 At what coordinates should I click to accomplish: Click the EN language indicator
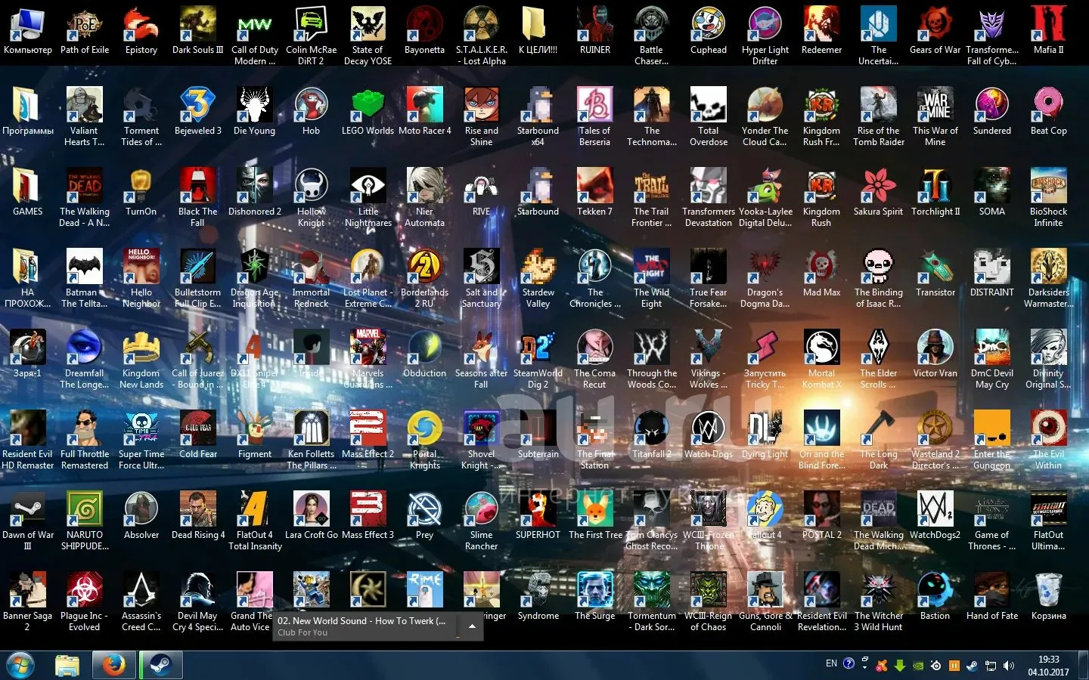pyautogui.click(x=831, y=663)
